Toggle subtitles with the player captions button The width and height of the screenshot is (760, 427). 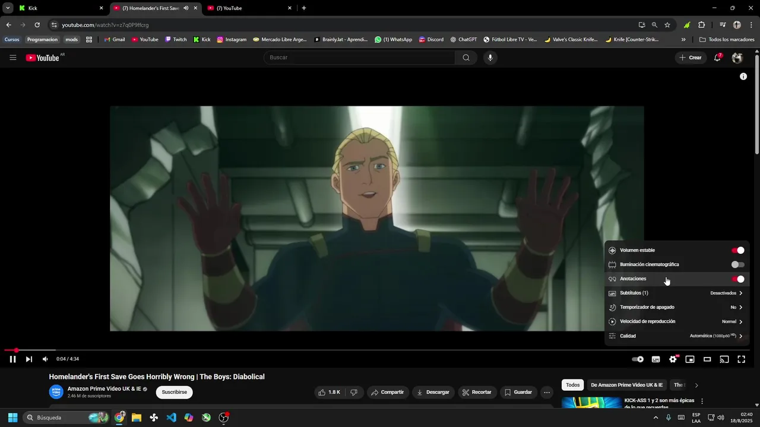click(655, 359)
